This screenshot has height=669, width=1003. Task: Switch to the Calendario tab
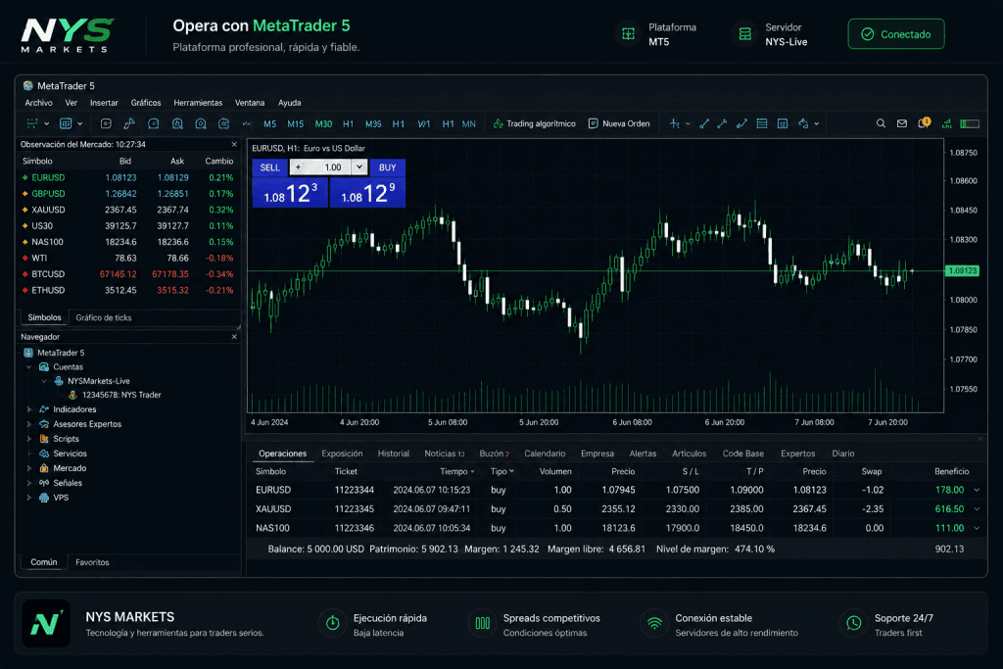(545, 454)
